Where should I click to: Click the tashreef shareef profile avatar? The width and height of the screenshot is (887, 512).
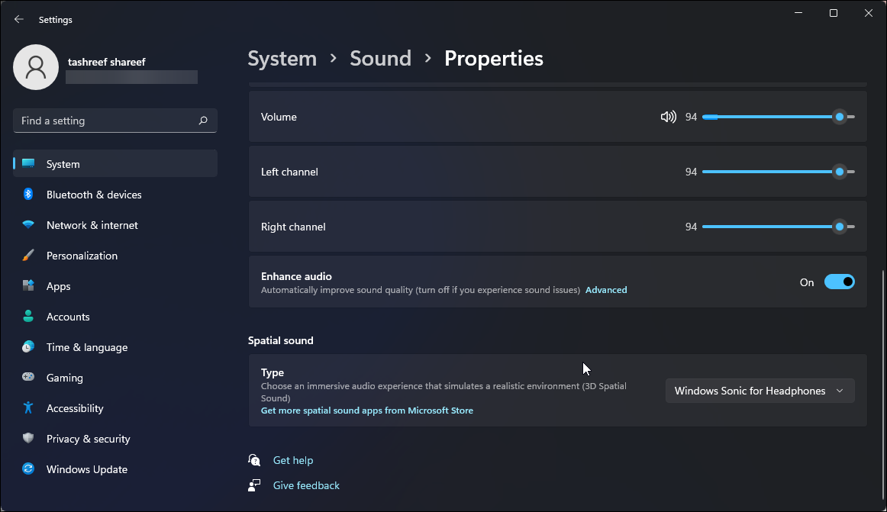[x=36, y=66]
